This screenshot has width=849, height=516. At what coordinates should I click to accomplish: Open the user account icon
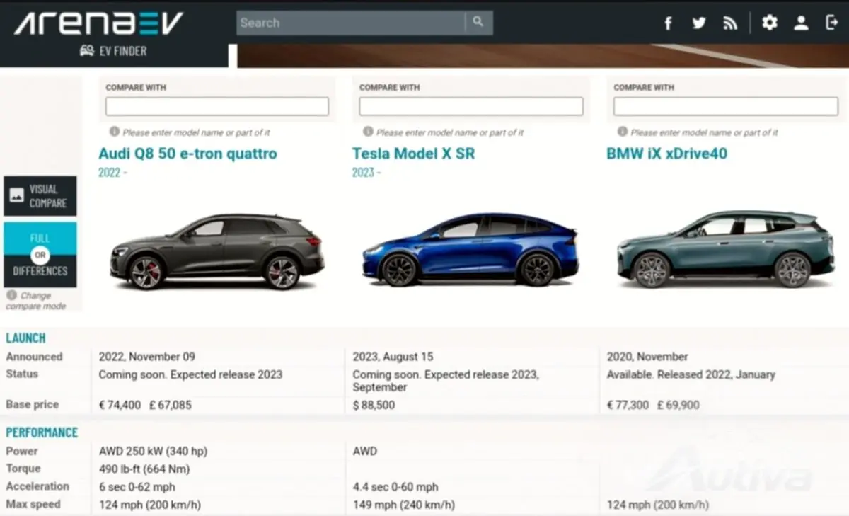801,23
